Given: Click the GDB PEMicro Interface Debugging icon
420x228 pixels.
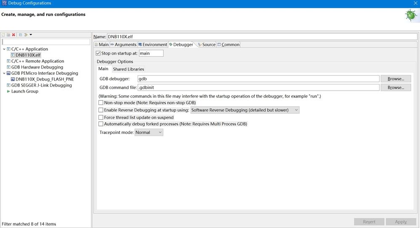Looking at the screenshot, I should (x=8, y=73).
